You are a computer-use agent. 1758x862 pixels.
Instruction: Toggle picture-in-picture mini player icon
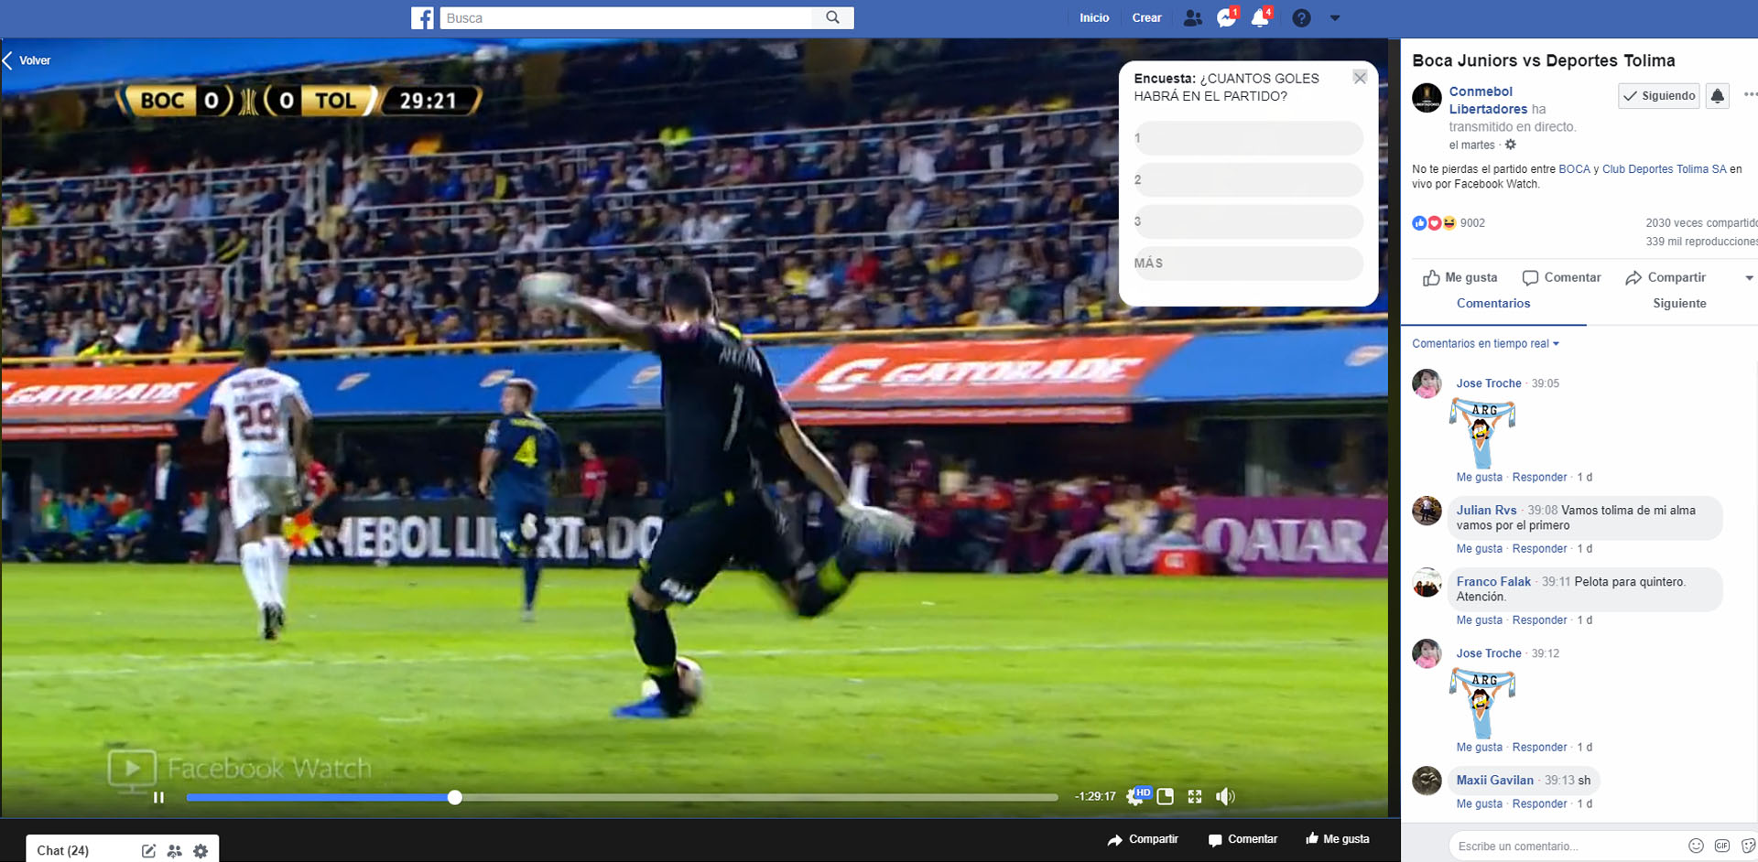pyautogui.click(x=1166, y=797)
